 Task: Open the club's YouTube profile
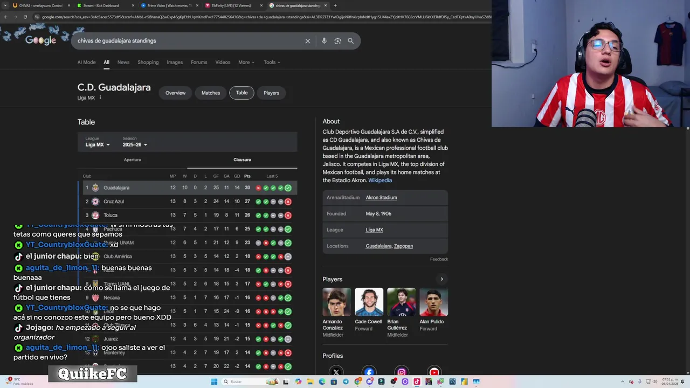pos(434,372)
